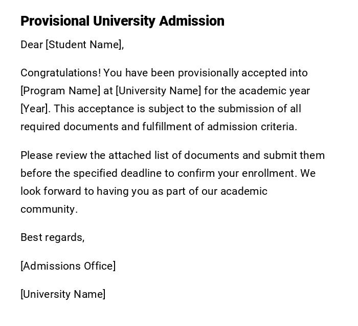Click [University Name] in the signature
The width and height of the screenshot is (358, 326).
[x=63, y=294]
